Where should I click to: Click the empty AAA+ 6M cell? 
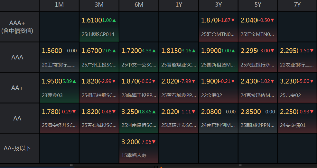(139, 27)
